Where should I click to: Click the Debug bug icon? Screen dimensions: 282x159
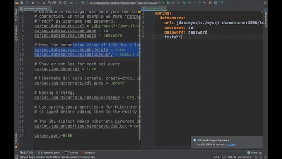168,3
